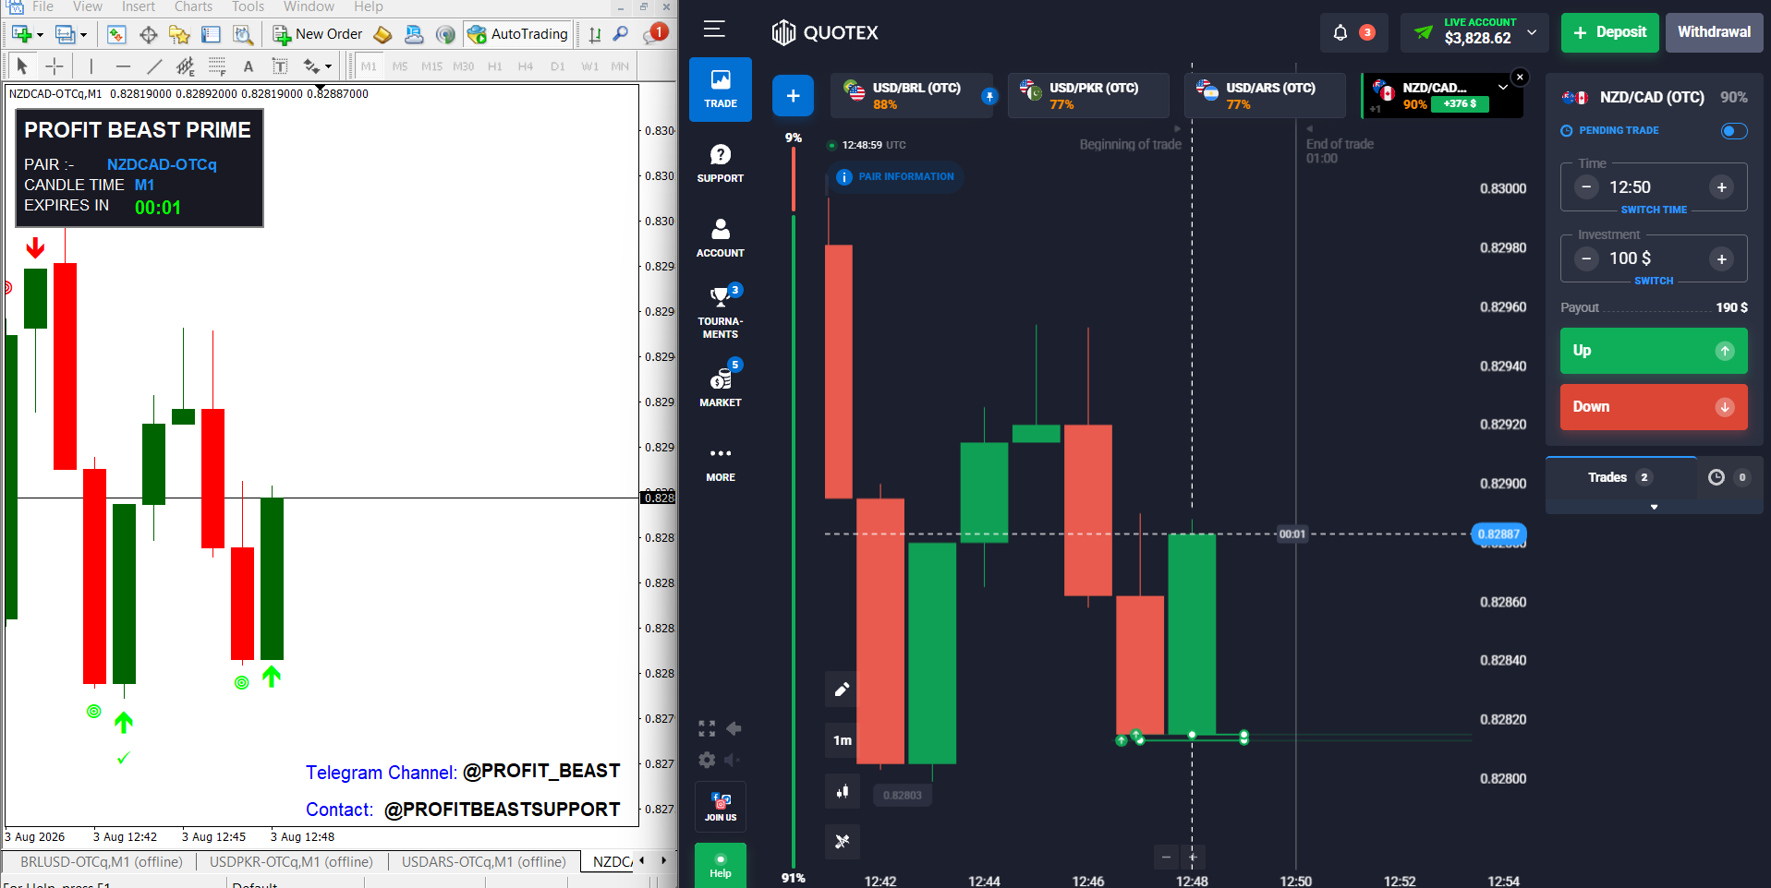Open the Charts menu in MetaTrader
This screenshot has width=1771, height=888.
(193, 6)
